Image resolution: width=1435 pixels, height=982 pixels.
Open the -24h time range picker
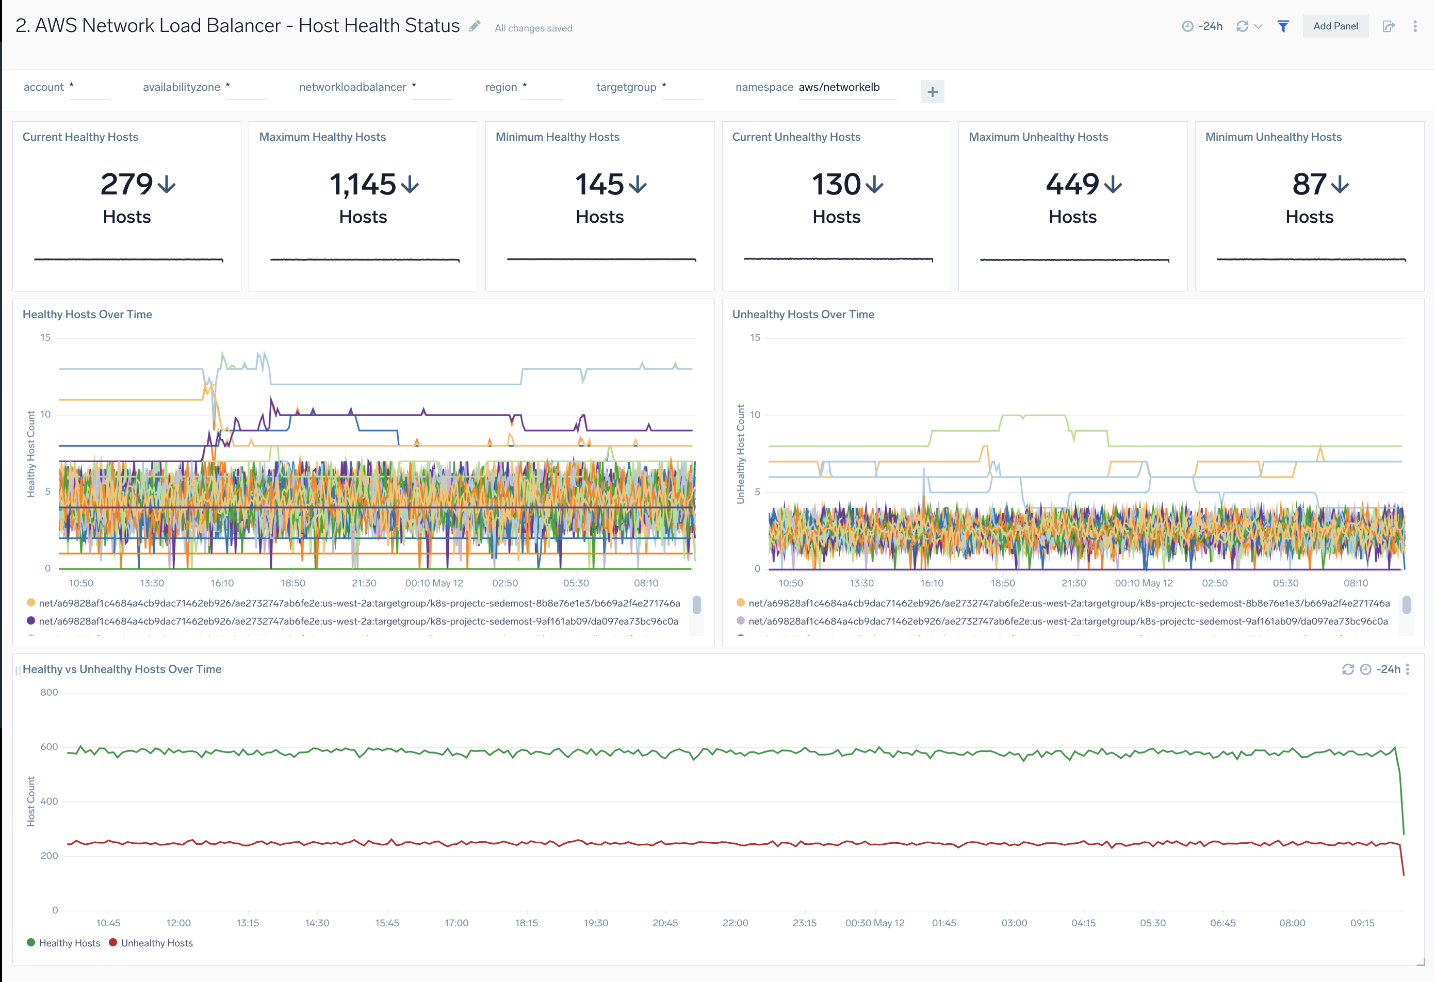click(1202, 26)
